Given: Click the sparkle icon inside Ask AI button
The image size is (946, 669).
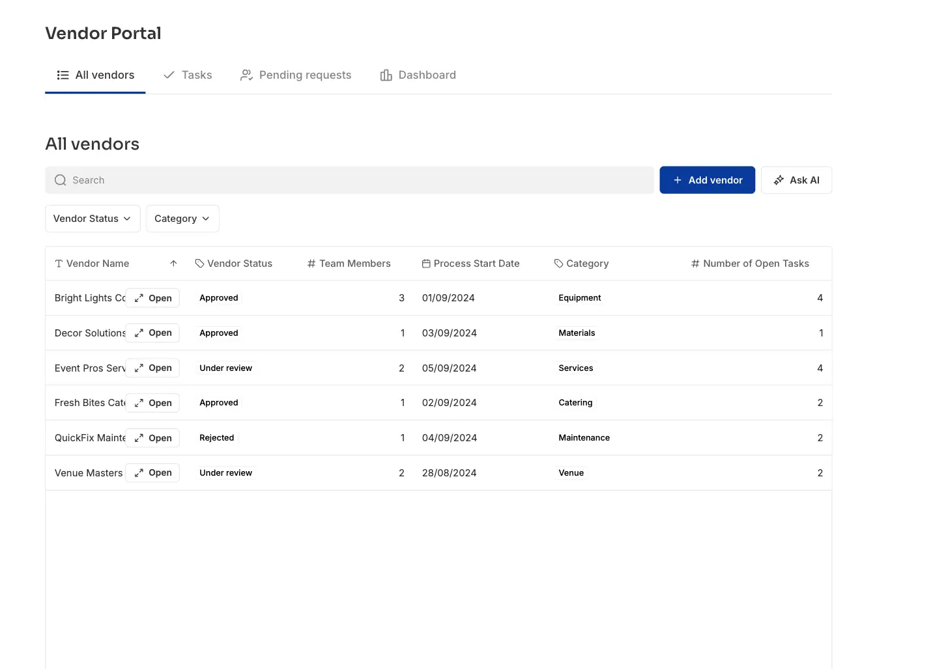Looking at the screenshot, I should tap(779, 180).
